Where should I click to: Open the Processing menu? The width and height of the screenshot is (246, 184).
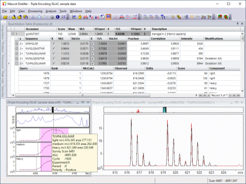[35, 11]
